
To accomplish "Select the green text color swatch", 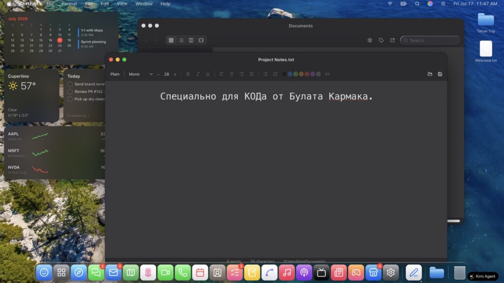I will click(x=295, y=74).
